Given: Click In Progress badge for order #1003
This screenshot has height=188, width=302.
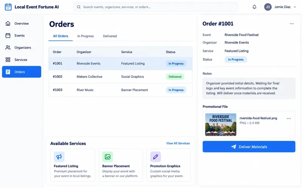Looking at the screenshot, I should pyautogui.click(x=176, y=90).
